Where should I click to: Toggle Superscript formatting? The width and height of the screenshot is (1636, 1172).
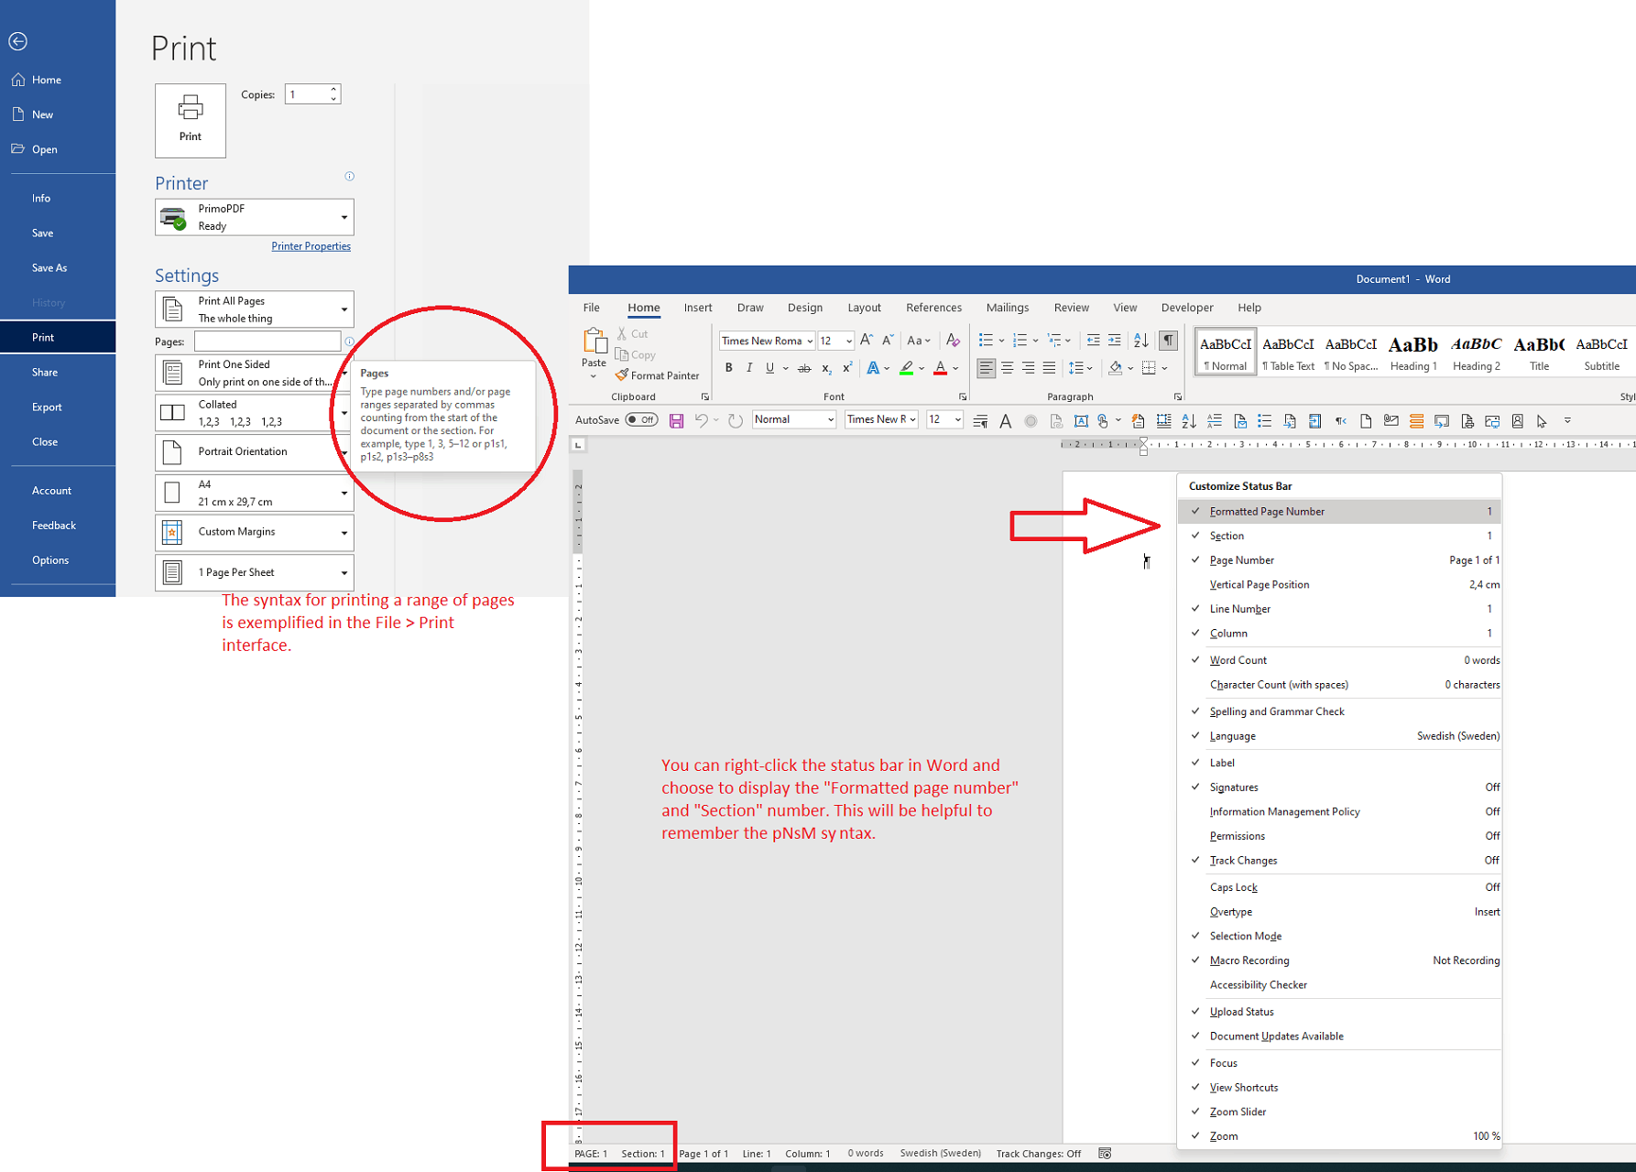click(x=847, y=368)
